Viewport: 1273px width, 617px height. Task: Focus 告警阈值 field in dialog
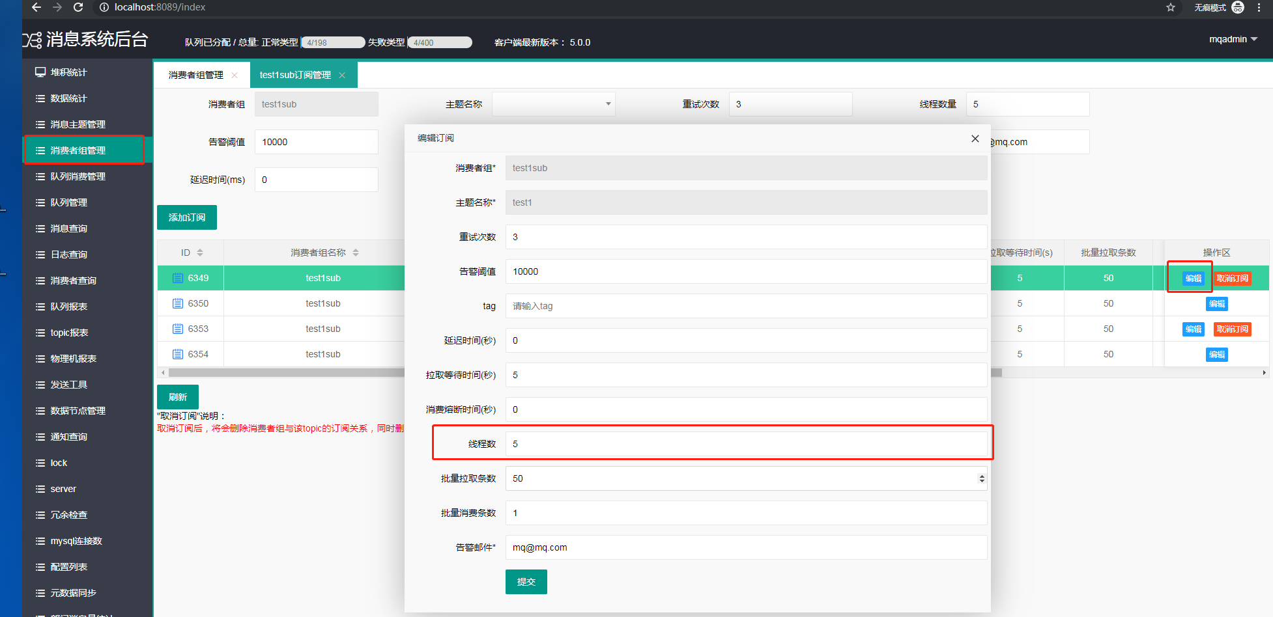point(746,271)
